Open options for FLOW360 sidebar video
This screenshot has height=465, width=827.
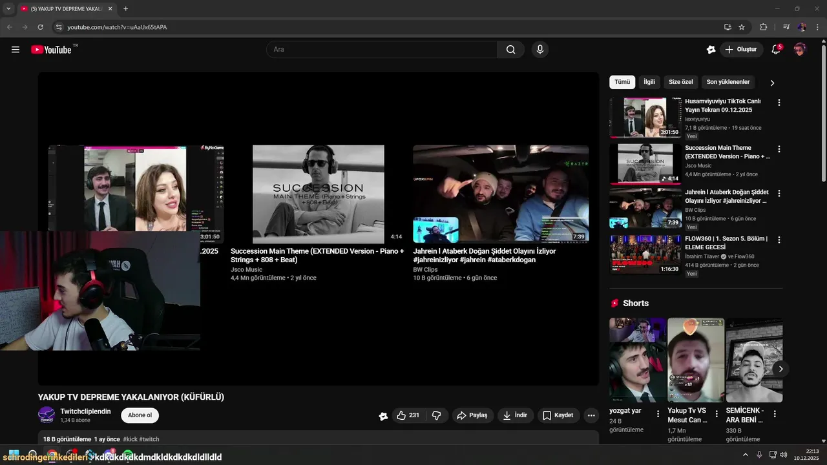779,240
